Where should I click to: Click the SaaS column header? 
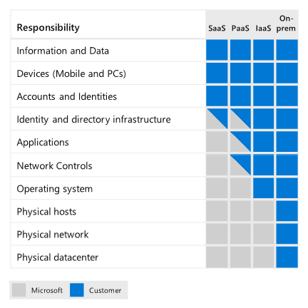pyautogui.click(x=217, y=29)
